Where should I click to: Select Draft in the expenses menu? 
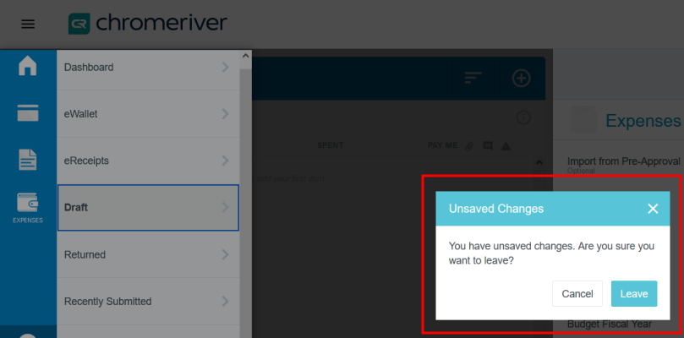pyautogui.click(x=147, y=207)
